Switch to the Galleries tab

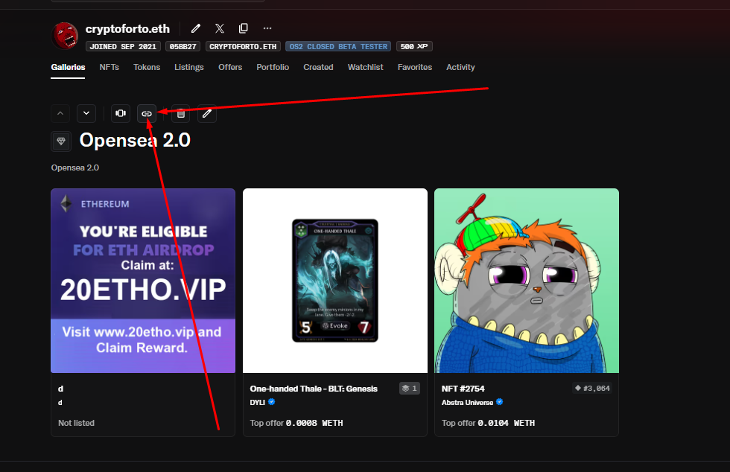tap(68, 68)
